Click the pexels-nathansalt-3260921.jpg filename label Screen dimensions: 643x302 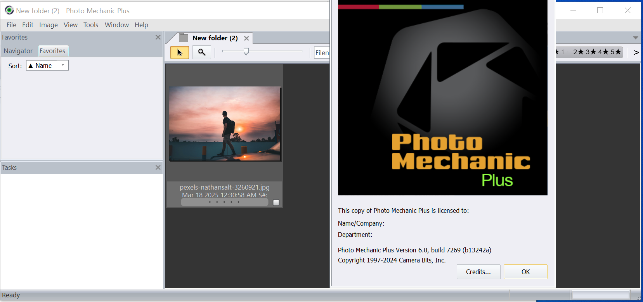(x=225, y=187)
